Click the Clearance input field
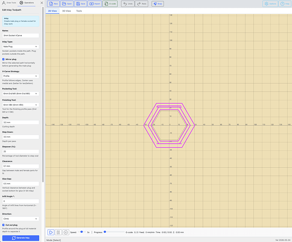 click(21, 166)
